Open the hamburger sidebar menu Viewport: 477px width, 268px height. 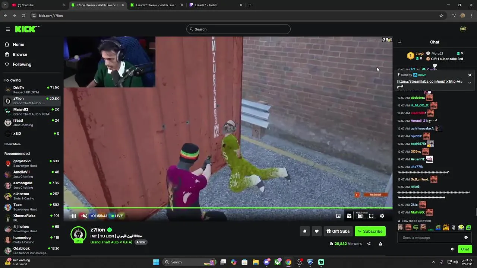tap(8, 29)
